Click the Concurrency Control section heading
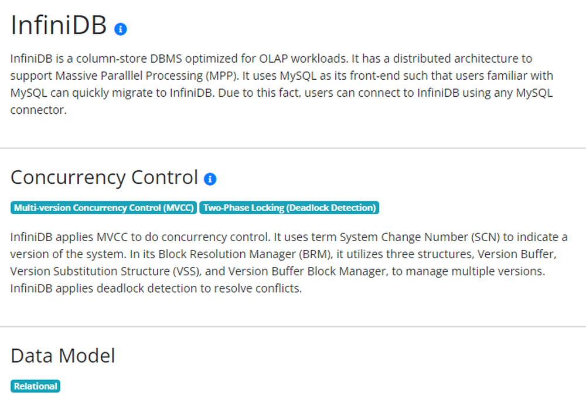This screenshot has width=586, height=399. pos(104,177)
